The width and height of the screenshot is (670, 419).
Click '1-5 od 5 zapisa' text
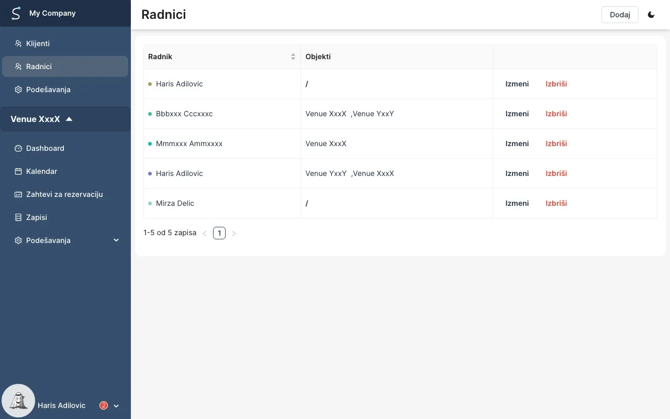pos(170,233)
